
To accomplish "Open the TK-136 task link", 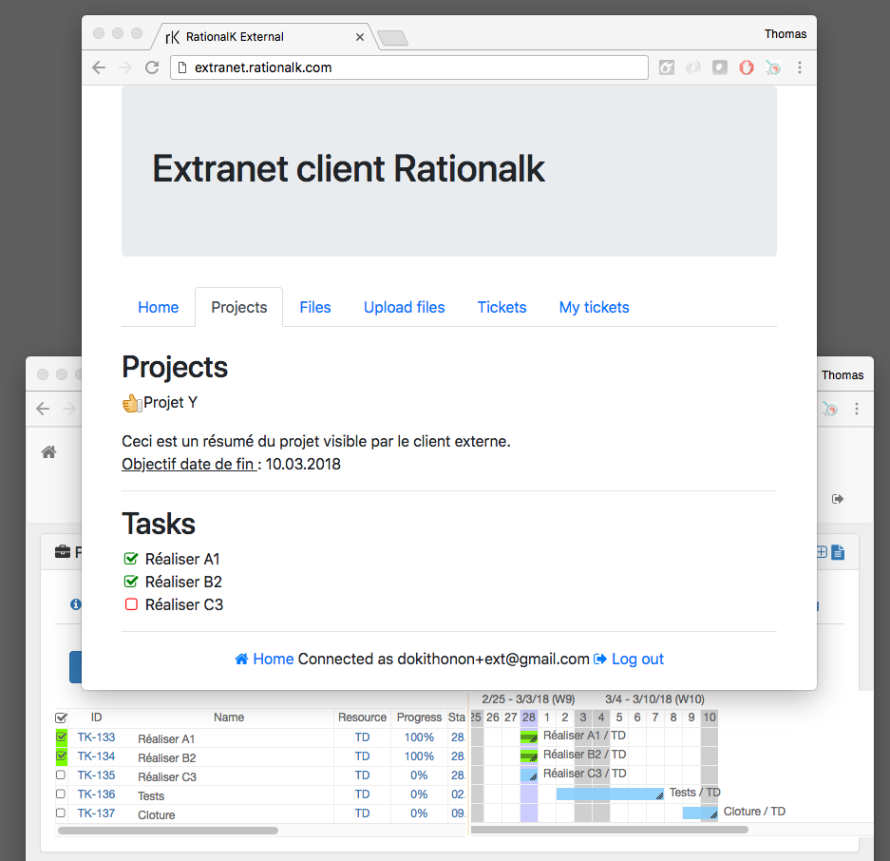I will (x=96, y=794).
